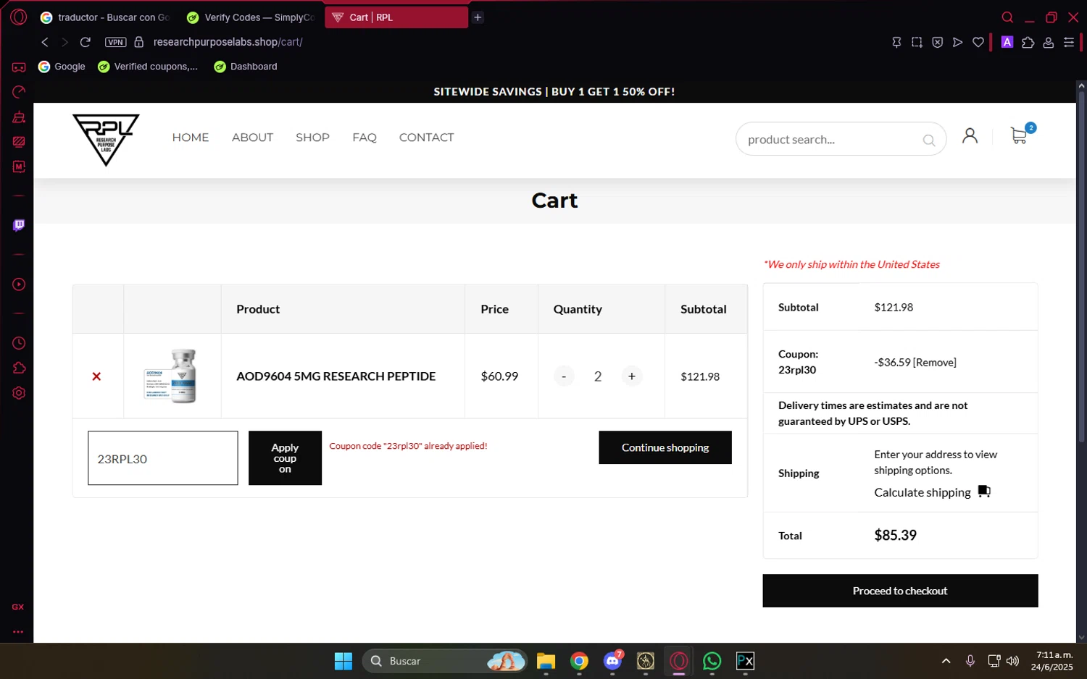The width and height of the screenshot is (1087, 679).
Task: Decrease quantity with minus button
Action: click(x=564, y=376)
